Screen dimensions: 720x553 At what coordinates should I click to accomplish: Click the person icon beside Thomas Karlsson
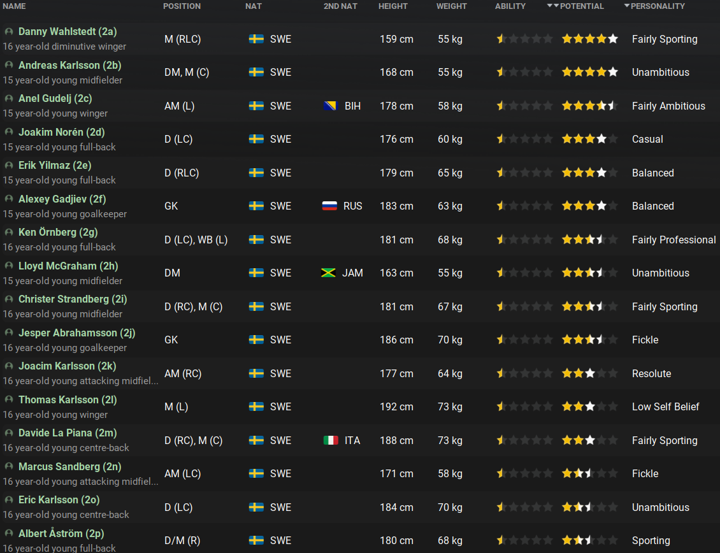[9, 399]
